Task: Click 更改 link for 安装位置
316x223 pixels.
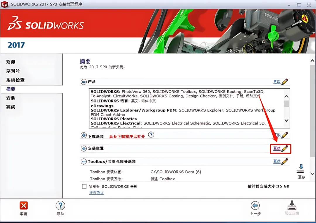Action: click(277, 148)
